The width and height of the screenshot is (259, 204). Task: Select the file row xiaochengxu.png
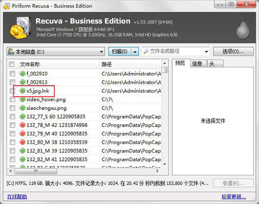tap(84, 108)
